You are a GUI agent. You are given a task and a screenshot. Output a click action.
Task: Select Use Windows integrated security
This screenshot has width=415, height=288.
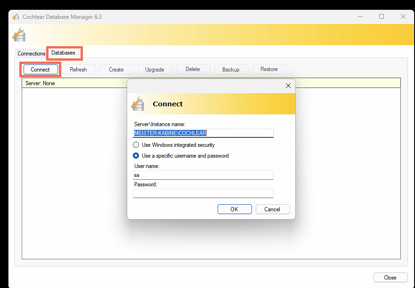(x=136, y=145)
